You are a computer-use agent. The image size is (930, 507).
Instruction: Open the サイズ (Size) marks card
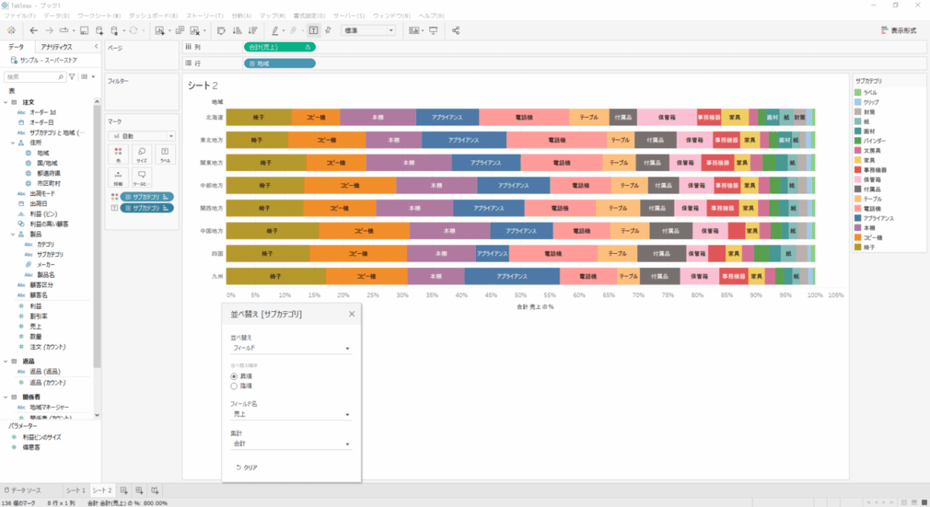[142, 155]
